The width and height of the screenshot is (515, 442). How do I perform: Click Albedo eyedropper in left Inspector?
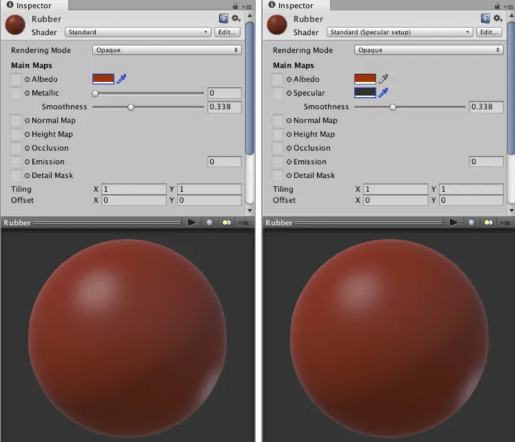[x=121, y=79]
